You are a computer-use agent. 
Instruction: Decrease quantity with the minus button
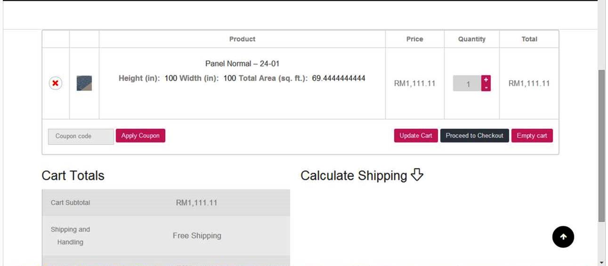point(486,87)
